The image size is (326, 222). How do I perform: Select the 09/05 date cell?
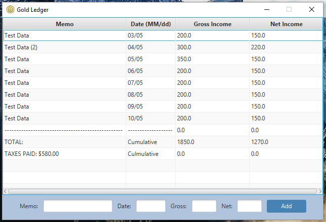[x=150, y=107]
